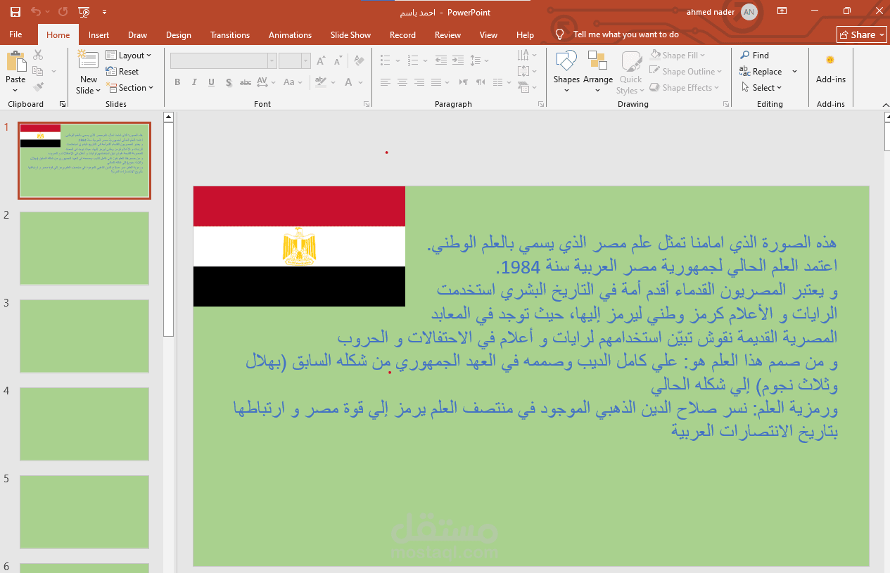Click the Cut scissors icon
This screenshot has height=573, width=890.
(38, 55)
